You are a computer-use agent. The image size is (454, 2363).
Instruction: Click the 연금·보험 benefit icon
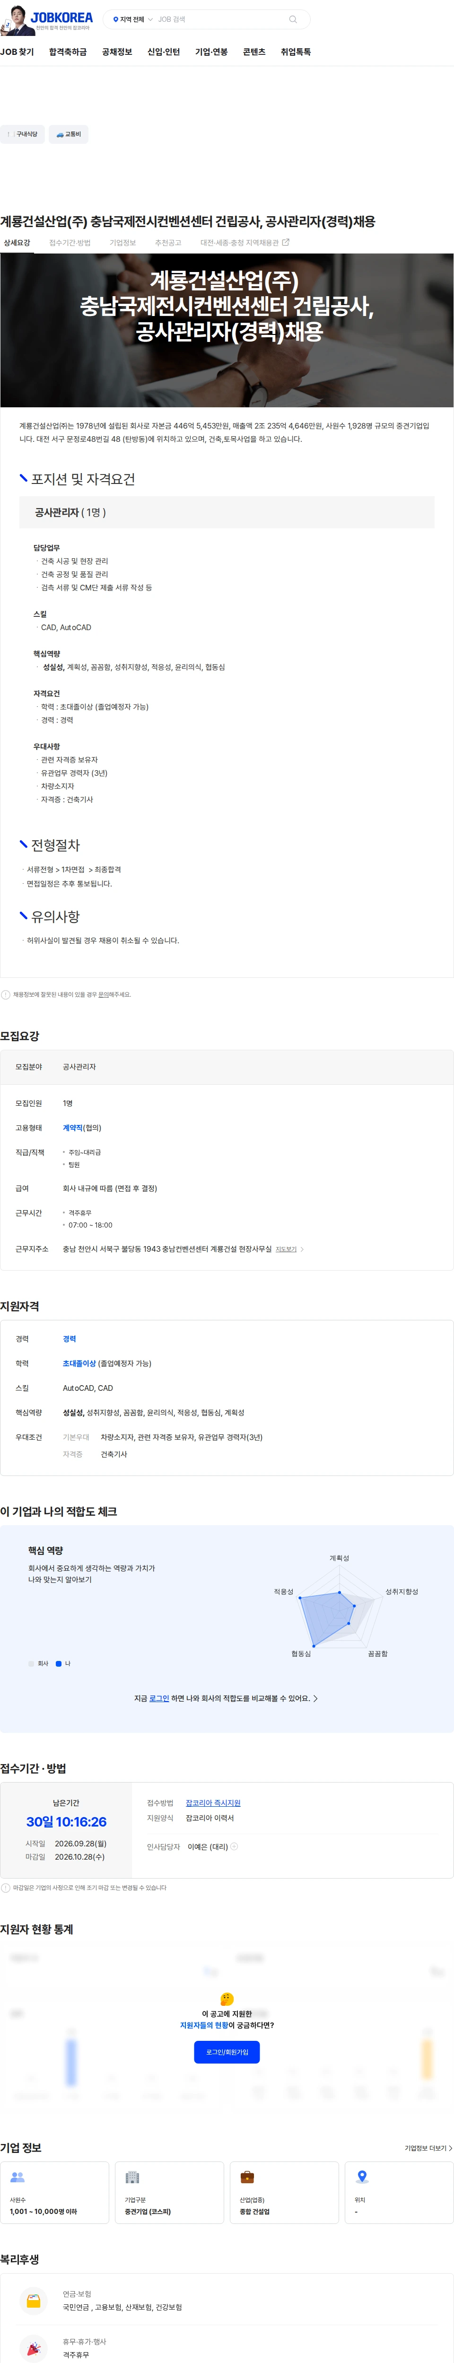pos(34,2302)
